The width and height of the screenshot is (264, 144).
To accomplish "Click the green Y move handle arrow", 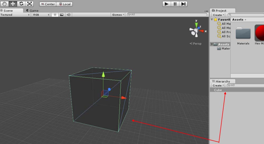I will 103,74.
